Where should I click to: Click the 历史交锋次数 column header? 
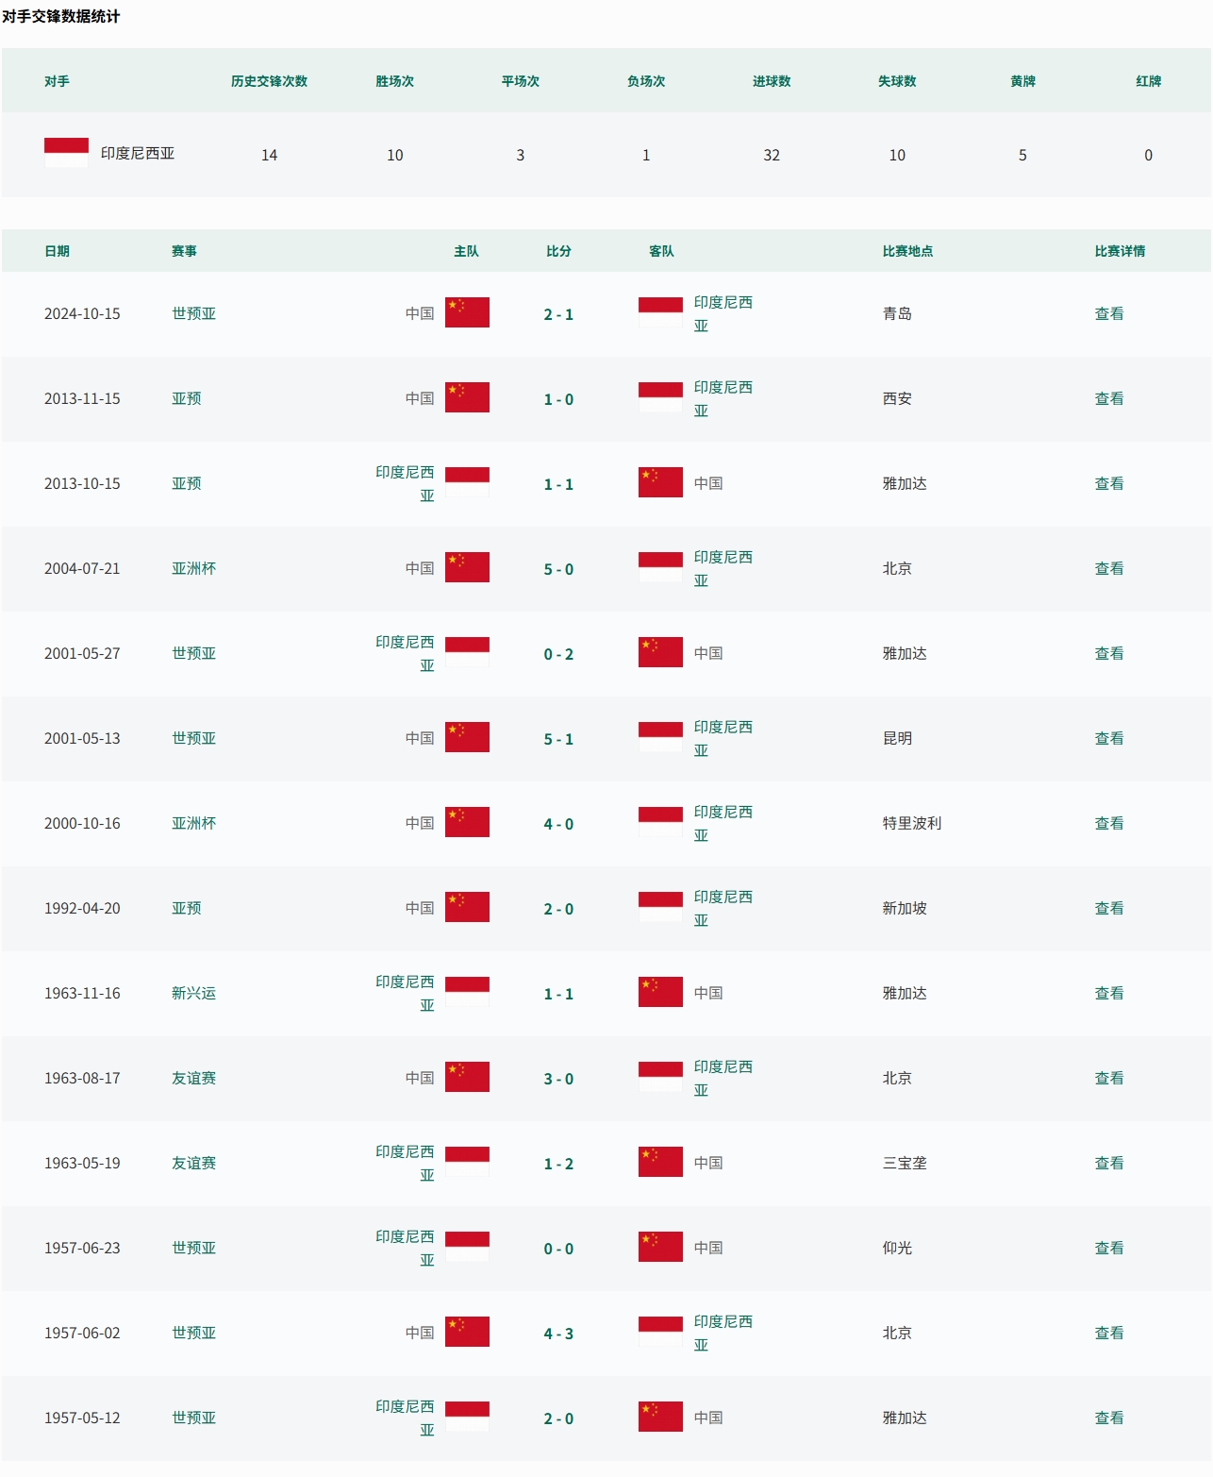pyautogui.click(x=269, y=81)
